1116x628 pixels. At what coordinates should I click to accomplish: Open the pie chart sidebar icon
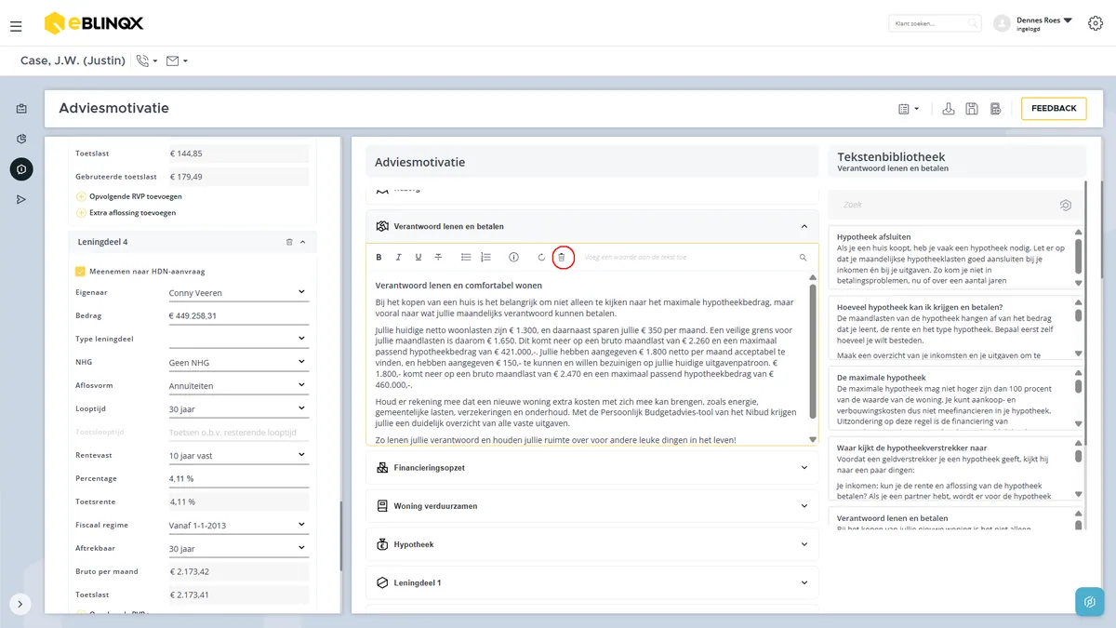21,139
